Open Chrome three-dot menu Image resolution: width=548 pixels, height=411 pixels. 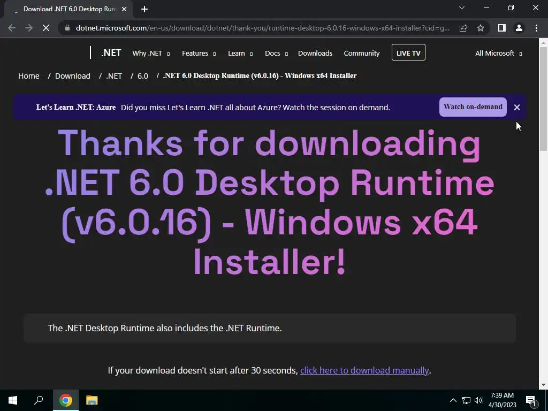click(536, 28)
